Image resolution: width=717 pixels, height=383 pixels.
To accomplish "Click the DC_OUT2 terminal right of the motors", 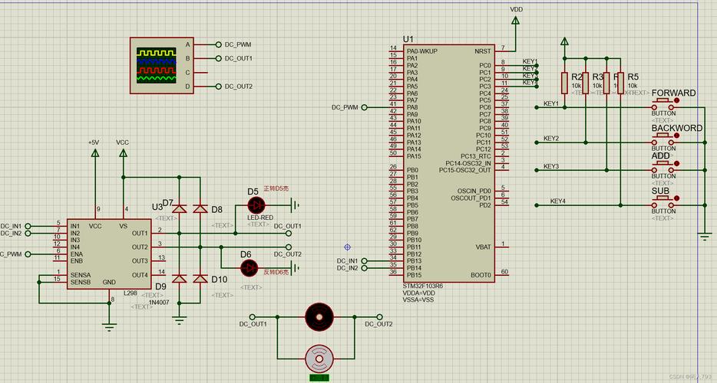I will 379,317.
